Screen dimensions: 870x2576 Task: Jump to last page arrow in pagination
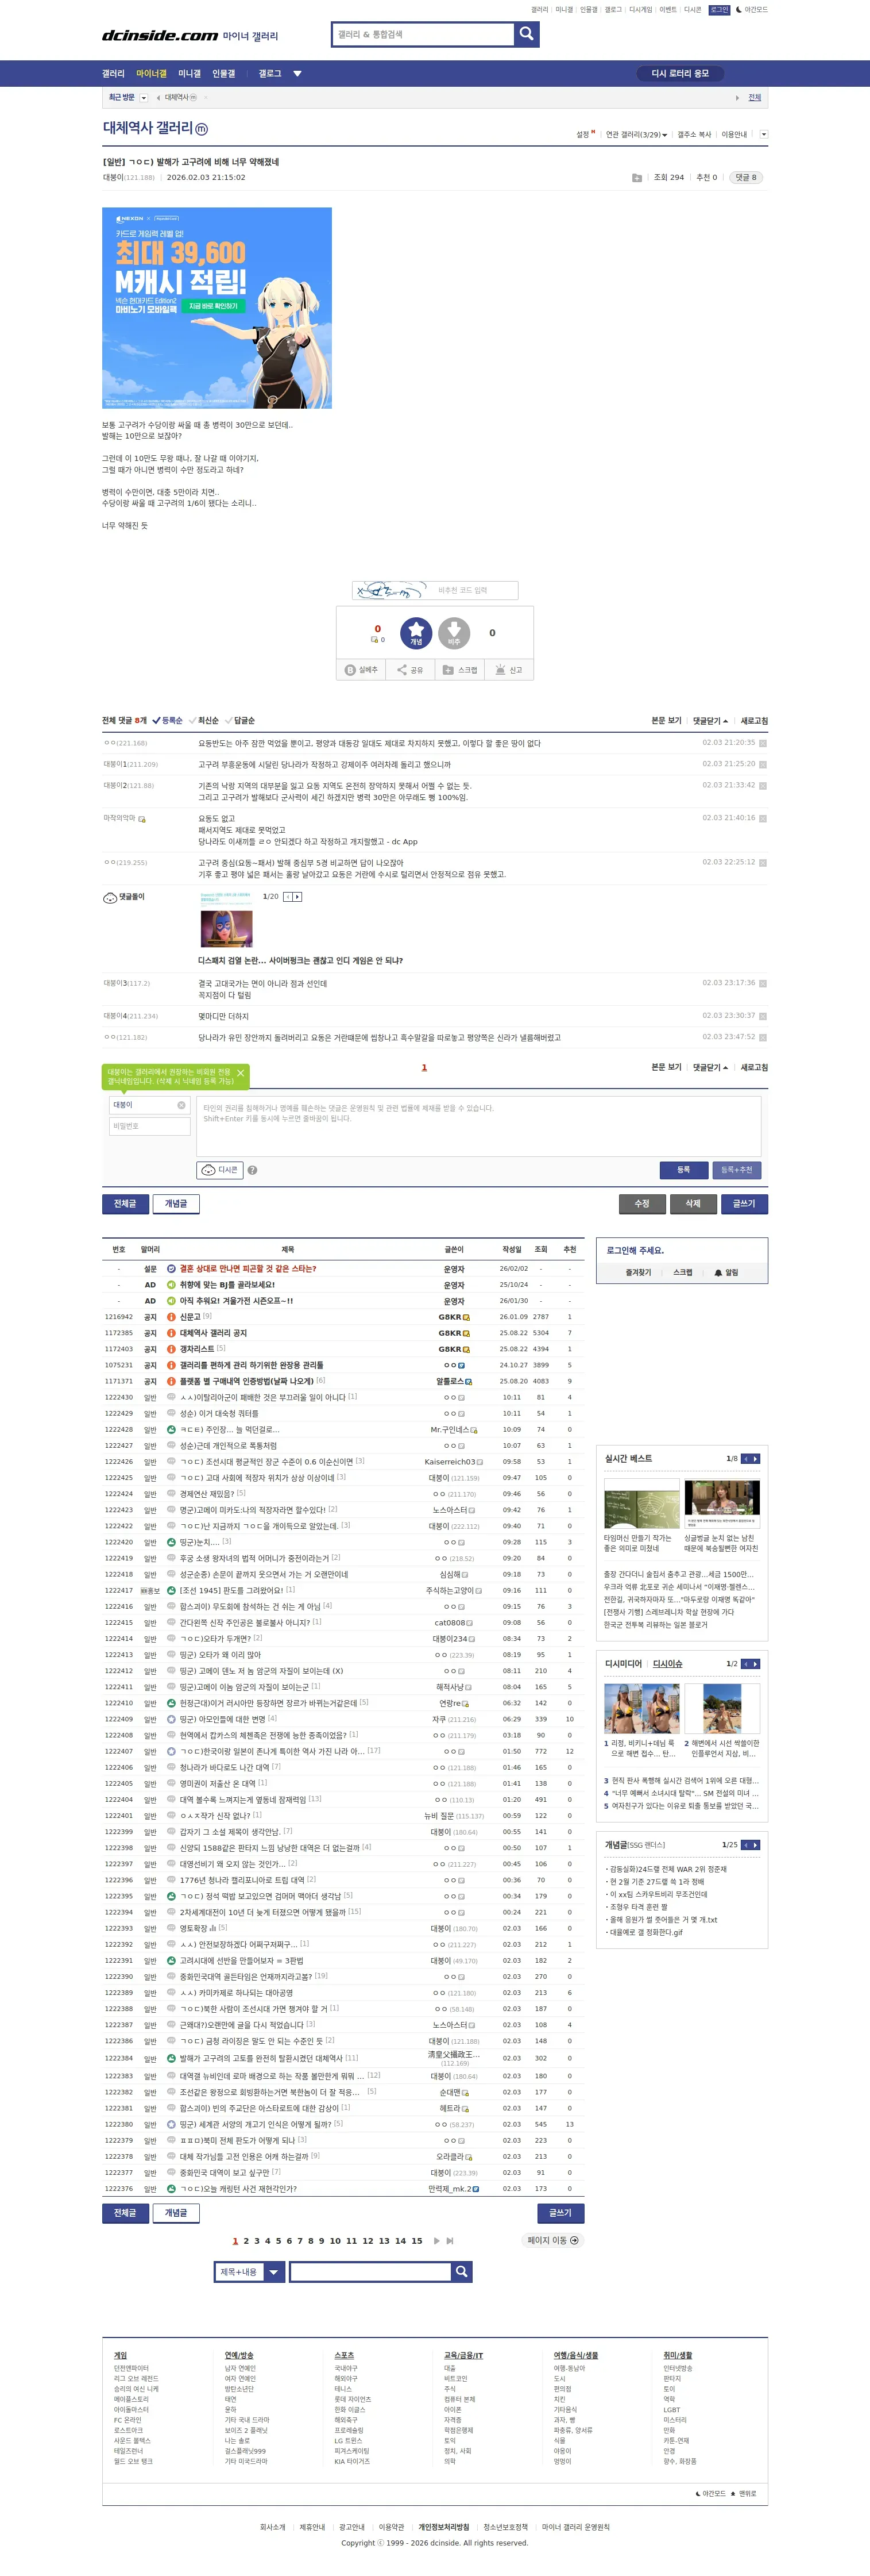pyautogui.click(x=450, y=2241)
